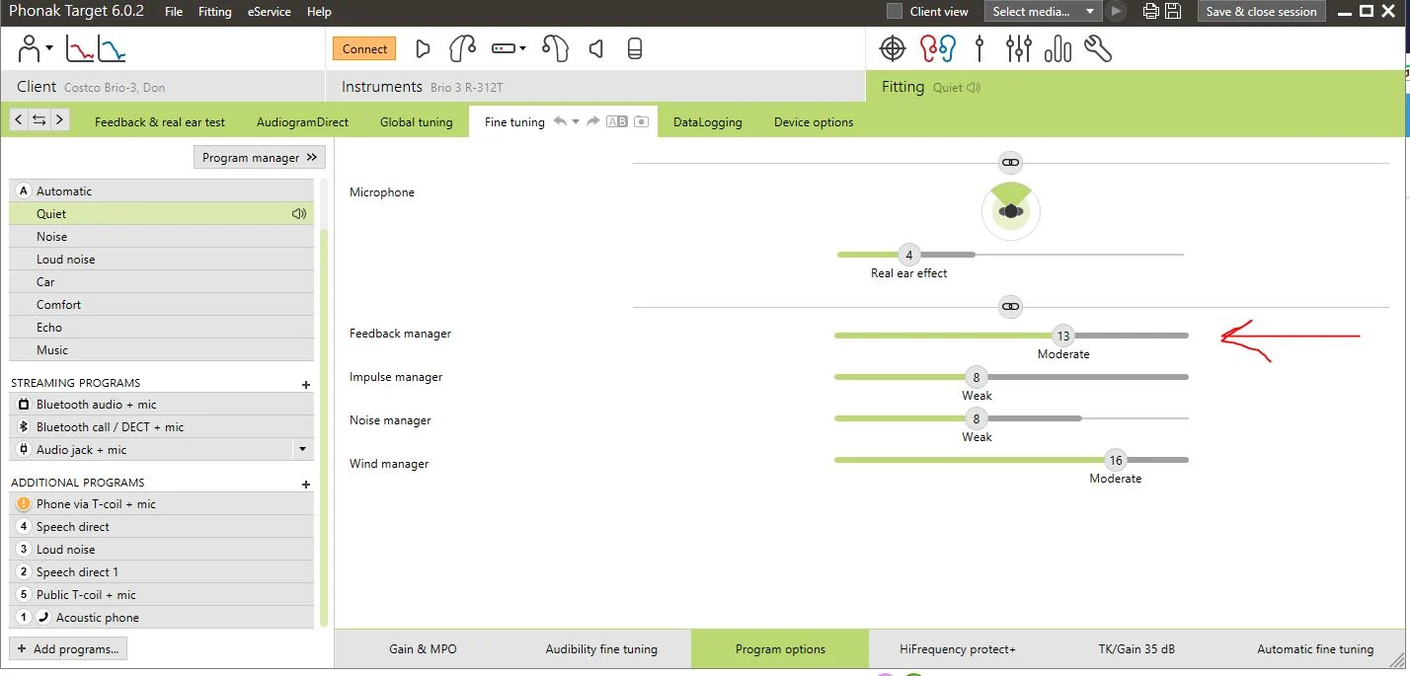This screenshot has width=1410, height=676.
Task: Open the audiogram curves icon
Action: point(95,48)
